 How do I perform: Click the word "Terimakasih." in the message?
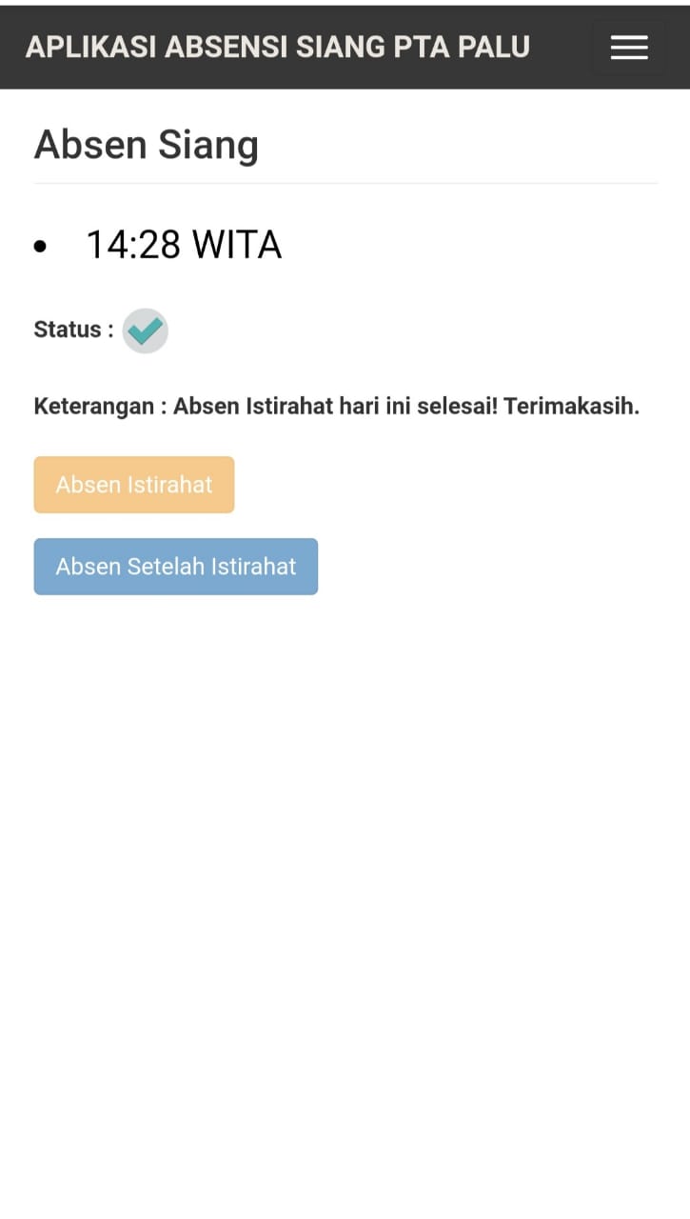571,407
